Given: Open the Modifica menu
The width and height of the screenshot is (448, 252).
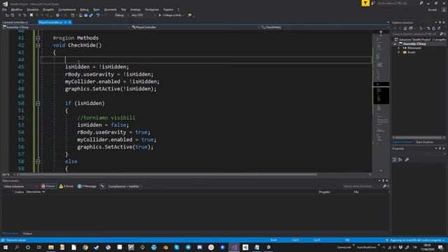Looking at the screenshot, I should [x=17, y=9].
